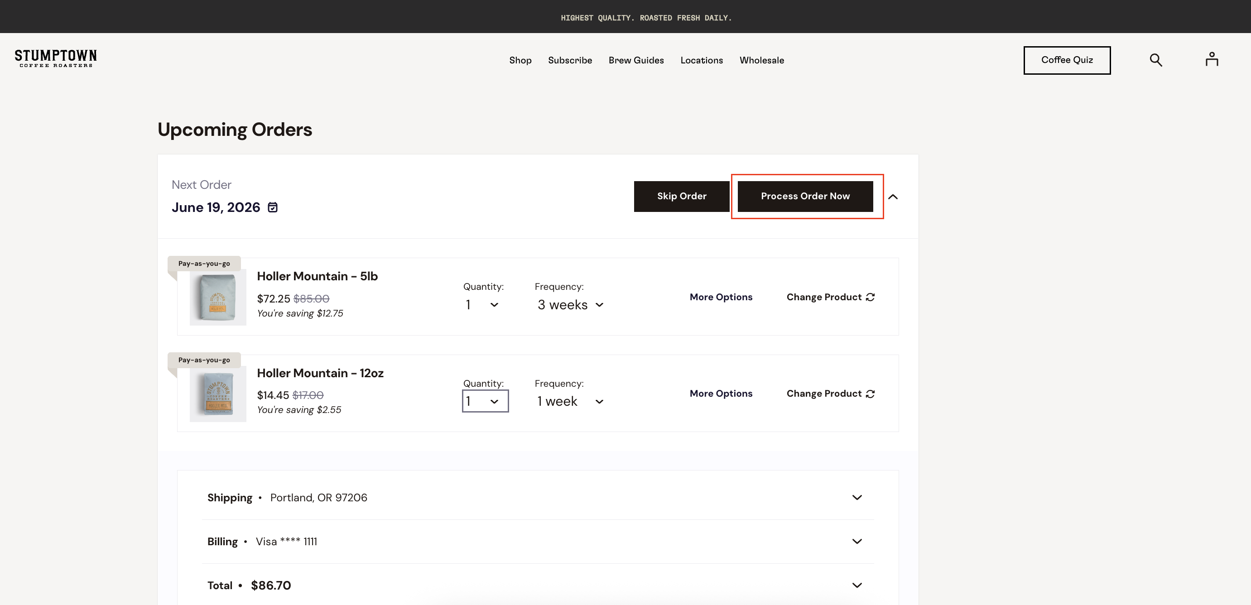This screenshot has height=605, width=1251.
Task: Click Skip Order button
Action: click(681, 196)
